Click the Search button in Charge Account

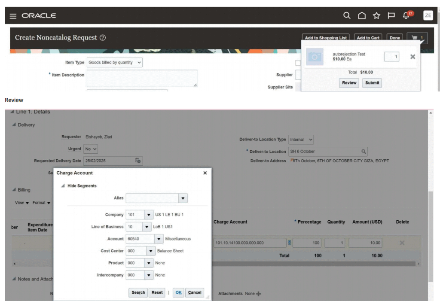(138, 292)
